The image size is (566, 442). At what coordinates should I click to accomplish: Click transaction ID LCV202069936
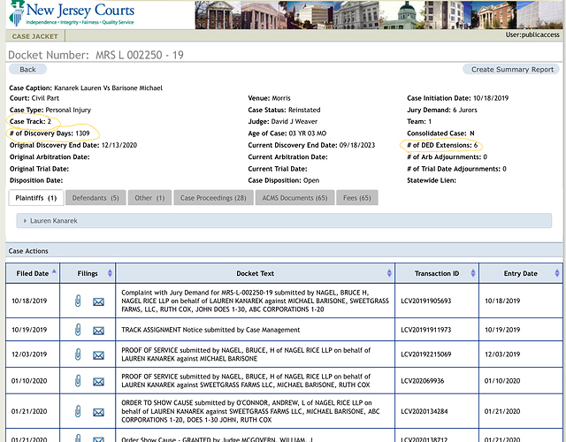pos(423,381)
